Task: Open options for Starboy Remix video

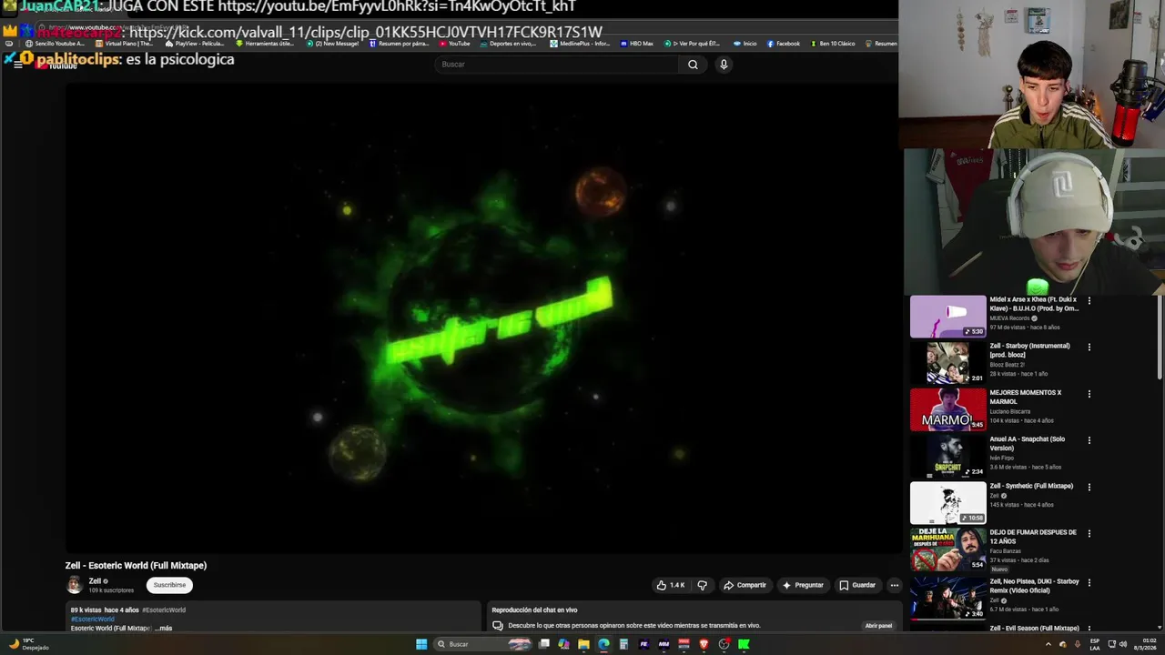Action: coord(1089,582)
